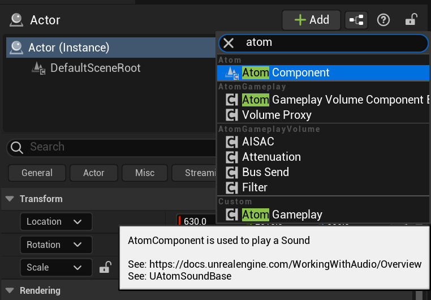Click the details Search field
The image size is (431, 300).
point(111,147)
